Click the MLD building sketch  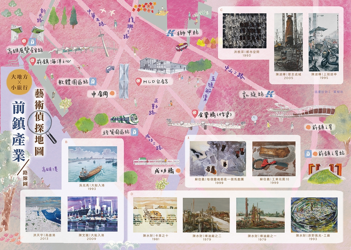coord(163,66)
